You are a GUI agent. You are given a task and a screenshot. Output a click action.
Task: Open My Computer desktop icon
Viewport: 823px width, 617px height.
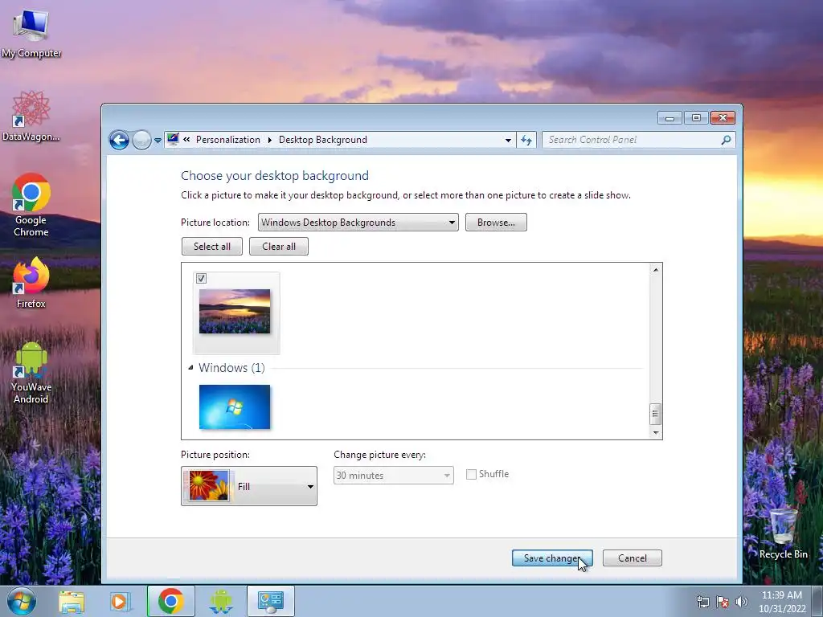[x=31, y=34]
